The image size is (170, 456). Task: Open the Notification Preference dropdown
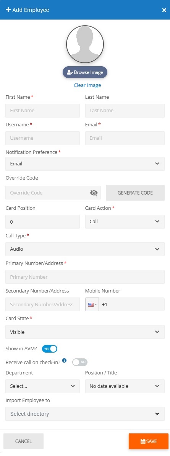click(85, 164)
